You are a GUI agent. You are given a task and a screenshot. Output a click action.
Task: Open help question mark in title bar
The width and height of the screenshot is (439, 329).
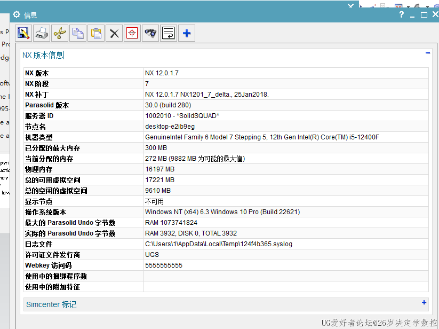point(402,14)
